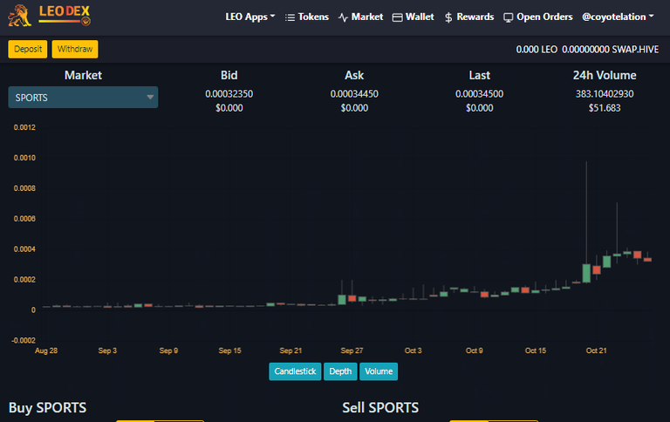Open the Rewards page

pos(475,17)
